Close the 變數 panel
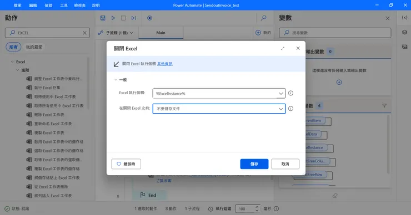The width and height of the screenshot is (411, 215). coord(388,18)
